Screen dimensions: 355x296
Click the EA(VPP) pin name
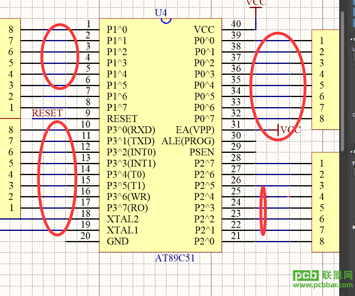pyautogui.click(x=195, y=130)
